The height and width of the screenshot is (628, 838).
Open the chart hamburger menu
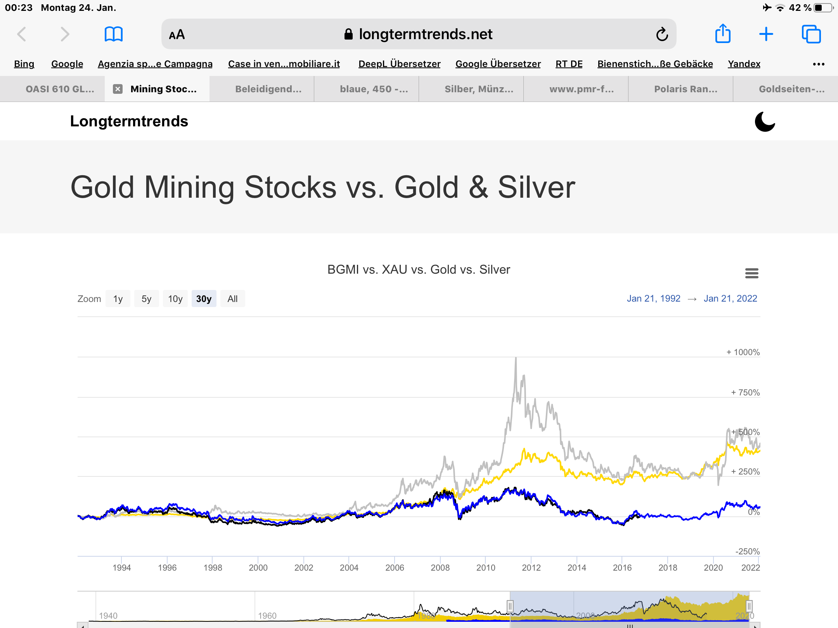(751, 273)
